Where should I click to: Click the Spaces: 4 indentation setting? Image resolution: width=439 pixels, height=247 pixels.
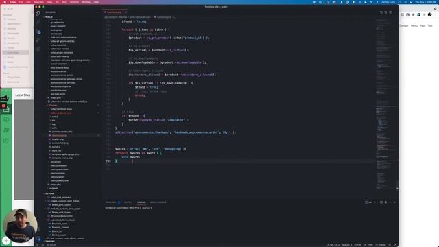click(347, 245)
